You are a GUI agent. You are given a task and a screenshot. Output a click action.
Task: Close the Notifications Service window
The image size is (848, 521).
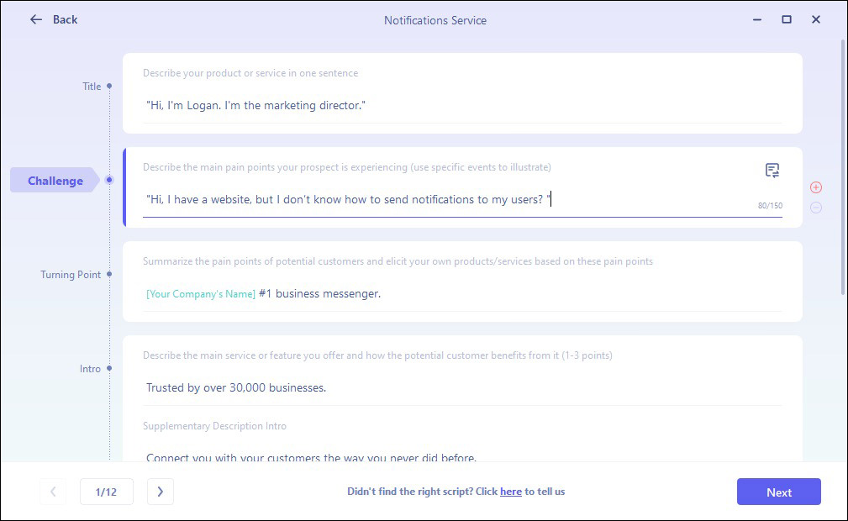pos(816,20)
